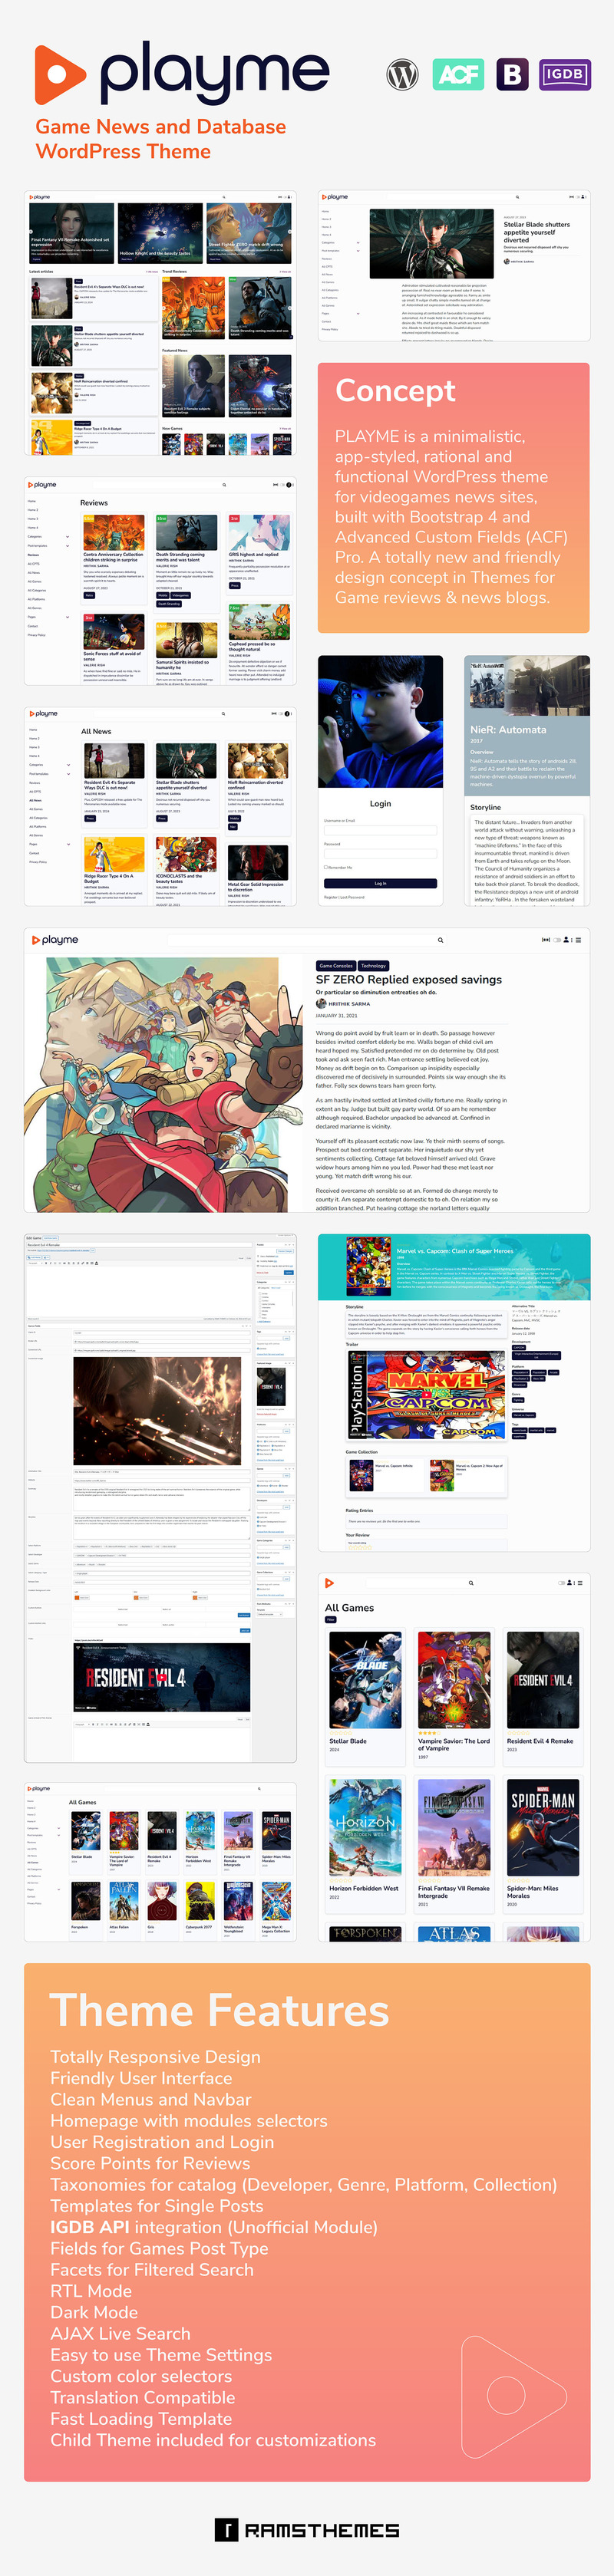Click the Register link under login form
The image size is (614, 2576).
pos(329,897)
